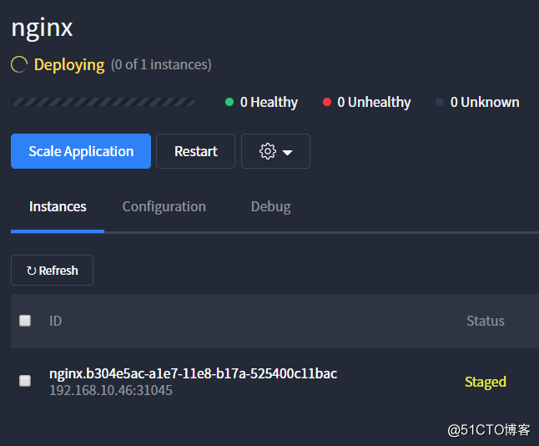
Task: Open the Debug tab
Action: coord(271,206)
